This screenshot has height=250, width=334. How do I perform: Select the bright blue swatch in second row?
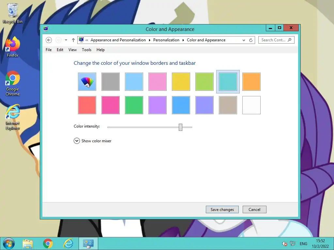pyautogui.click(x=181, y=105)
